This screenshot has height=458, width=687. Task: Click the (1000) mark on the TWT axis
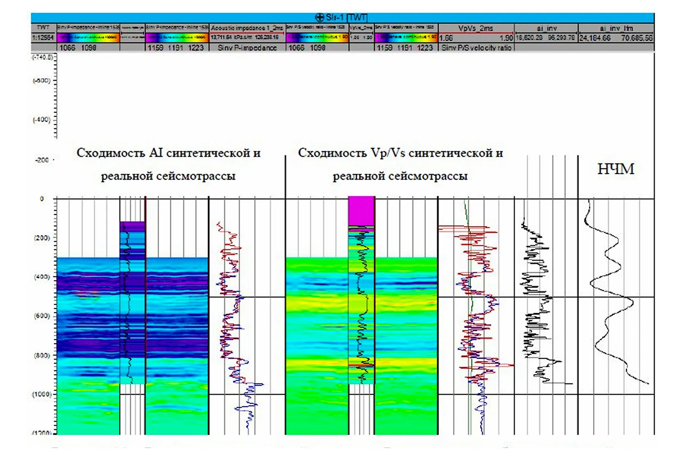pos(42,394)
